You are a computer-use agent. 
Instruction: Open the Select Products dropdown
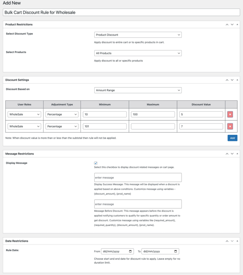pos(138,53)
